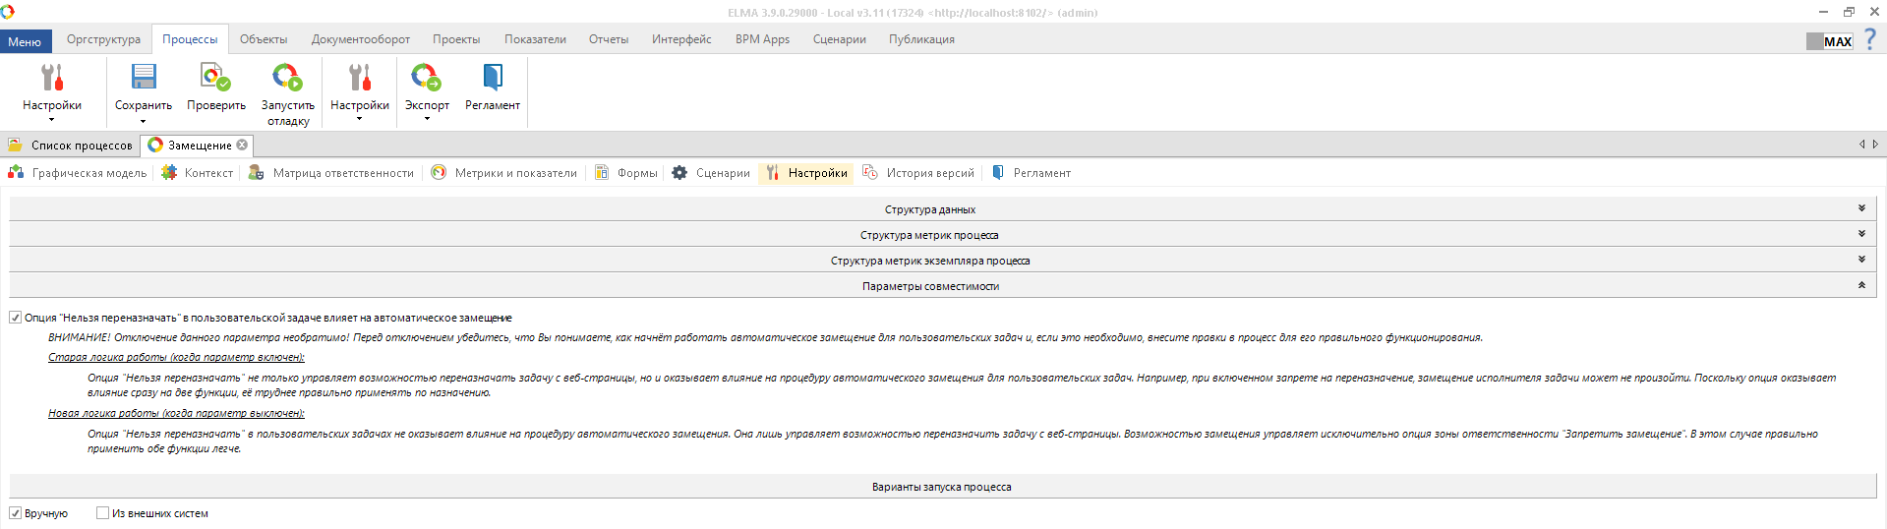The image size is (1887, 529).
Task: Collapse the Параметры совместимости section
Action: point(1861,285)
